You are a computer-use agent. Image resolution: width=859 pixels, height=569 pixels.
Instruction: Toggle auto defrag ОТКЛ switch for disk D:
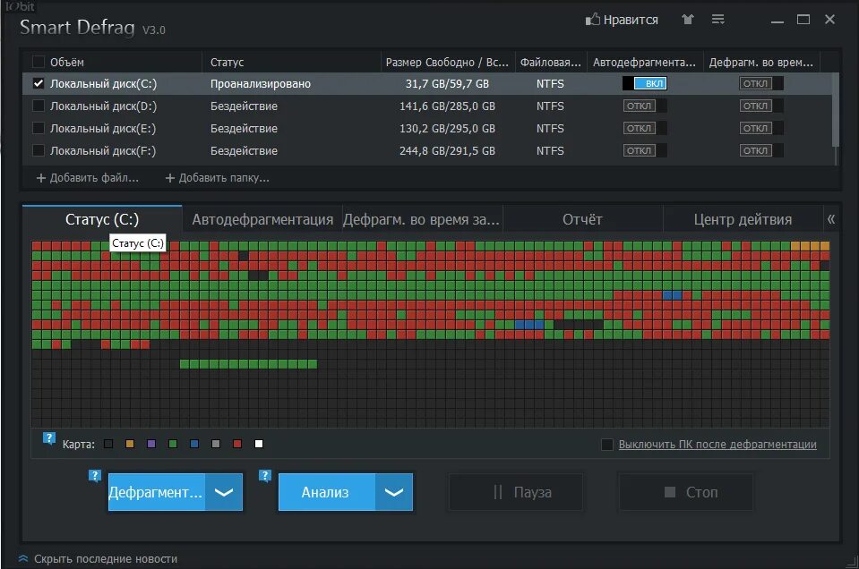coord(645,106)
